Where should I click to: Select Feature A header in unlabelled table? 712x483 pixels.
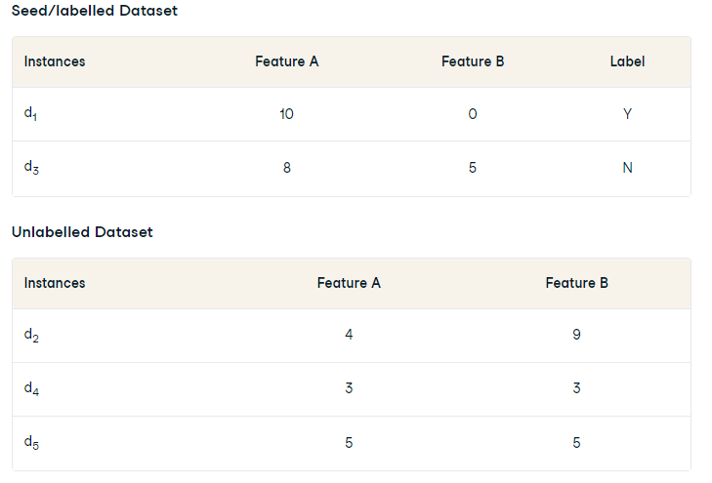[349, 283]
